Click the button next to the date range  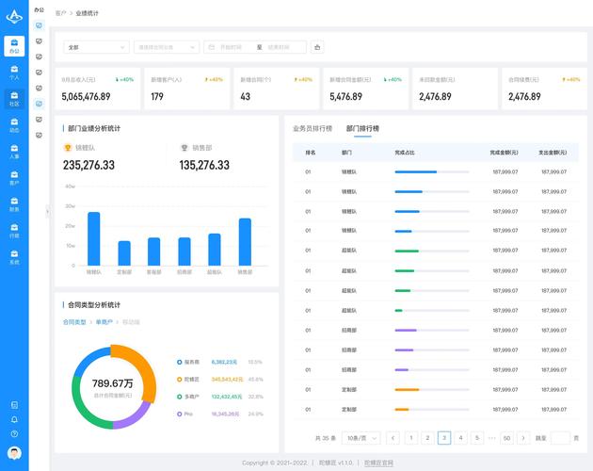point(317,46)
